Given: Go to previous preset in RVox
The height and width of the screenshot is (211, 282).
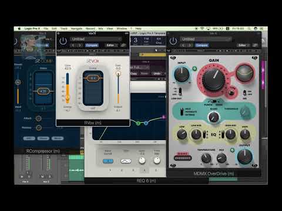Looking at the screenshot, I should [x=73, y=45].
